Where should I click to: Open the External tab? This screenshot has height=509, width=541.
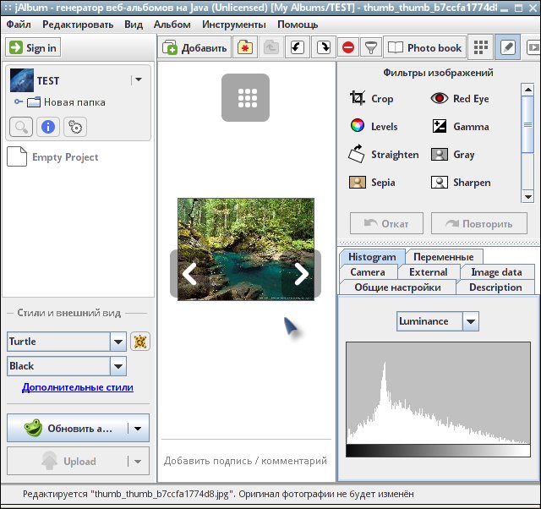(x=429, y=272)
